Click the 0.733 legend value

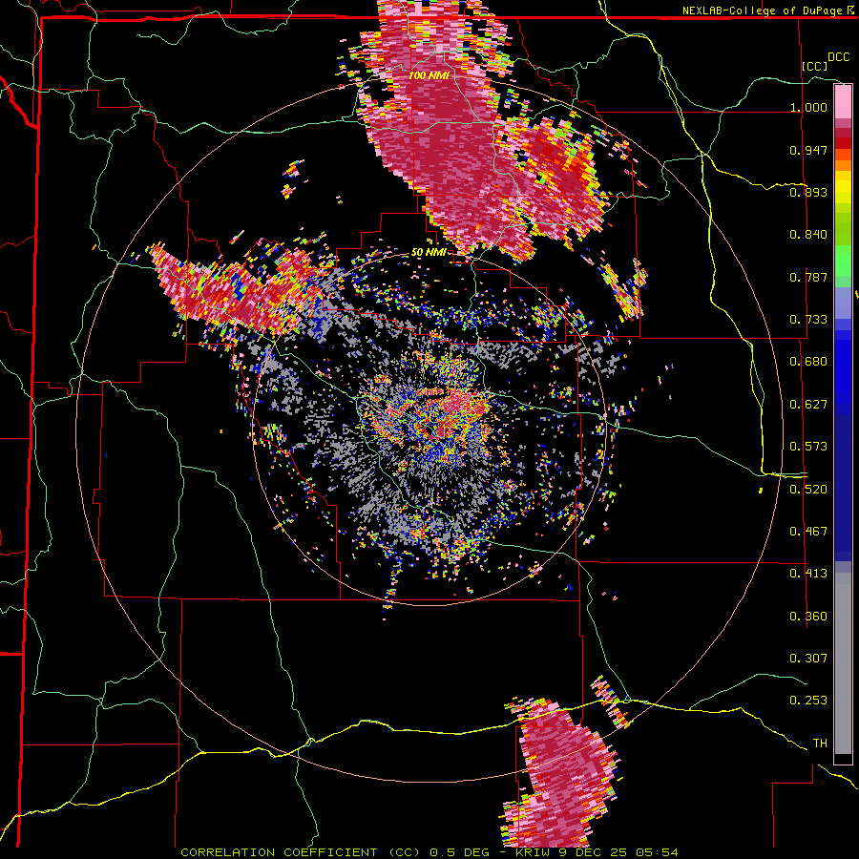pyautogui.click(x=808, y=320)
